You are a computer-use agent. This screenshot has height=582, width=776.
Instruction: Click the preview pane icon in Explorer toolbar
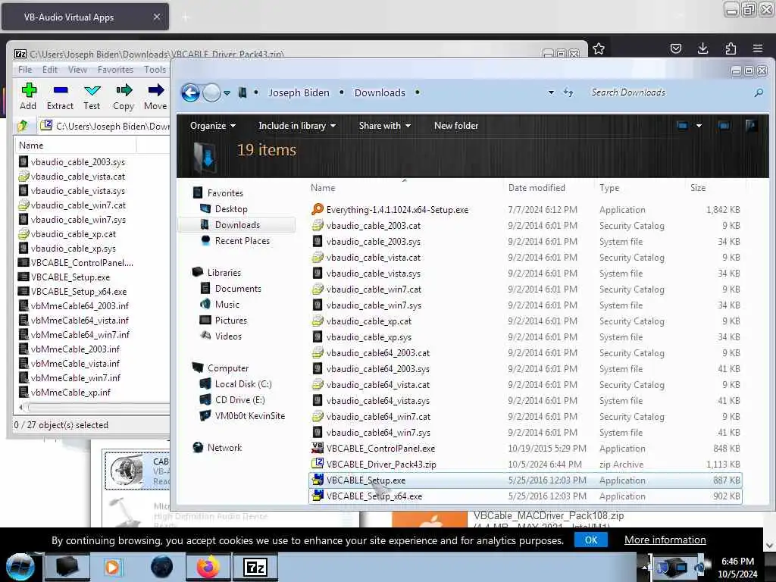point(724,126)
